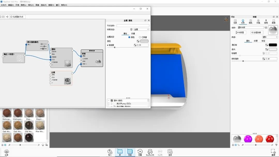Click the trash icon beside 材质类型
279x157 pixels.
(131, 29)
